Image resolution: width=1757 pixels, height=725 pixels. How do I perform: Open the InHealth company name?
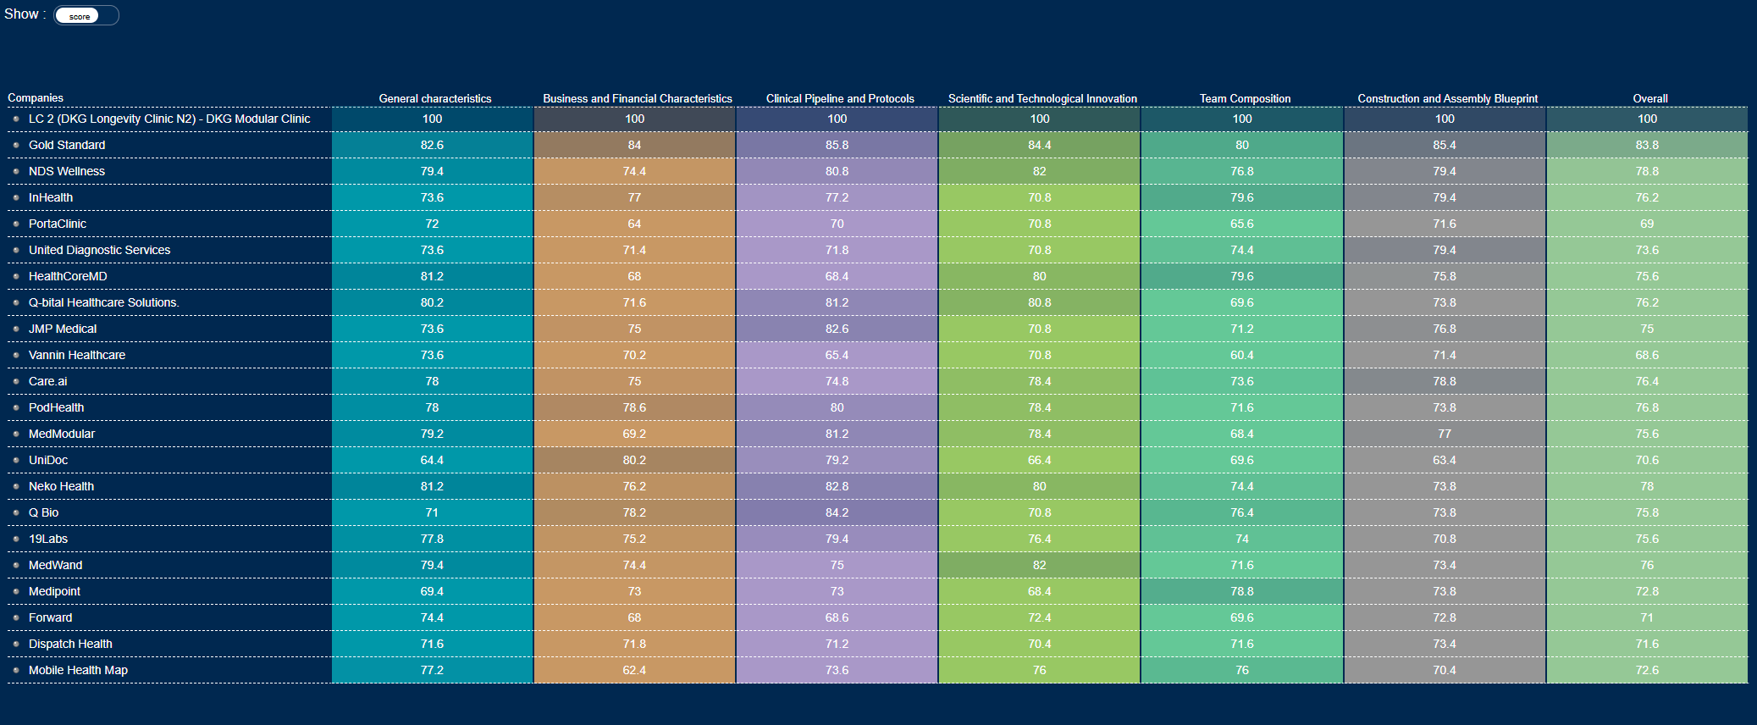51,197
